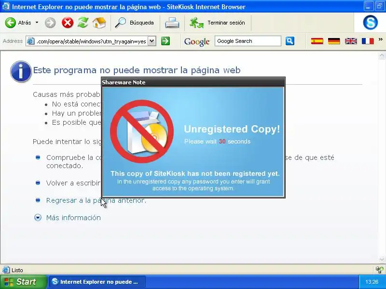Click the page scrollbar up arrow
This screenshot has width=386, height=289.
[382, 56]
